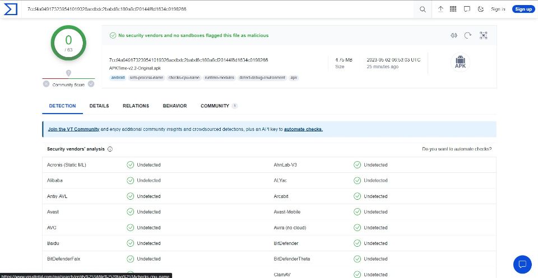Click the Sign up button
Screen dimensions: 538x278
(523, 10)
